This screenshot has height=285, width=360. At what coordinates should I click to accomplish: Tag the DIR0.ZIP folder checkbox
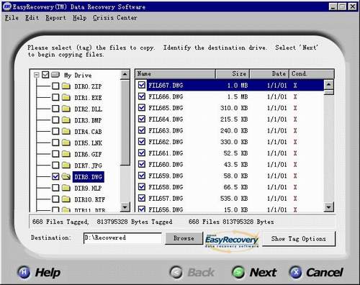pos(55,86)
